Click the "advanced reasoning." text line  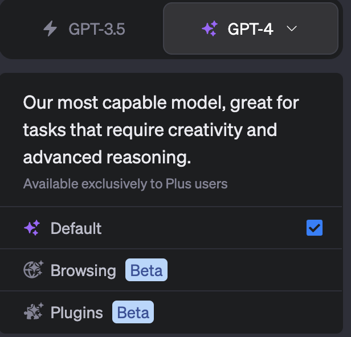point(107,157)
